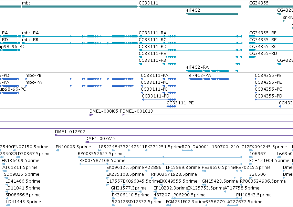Screen dimensions: 293x207
Task: Click protein CG34355-PB label
Action: pyautogui.click(x=268, y=76)
